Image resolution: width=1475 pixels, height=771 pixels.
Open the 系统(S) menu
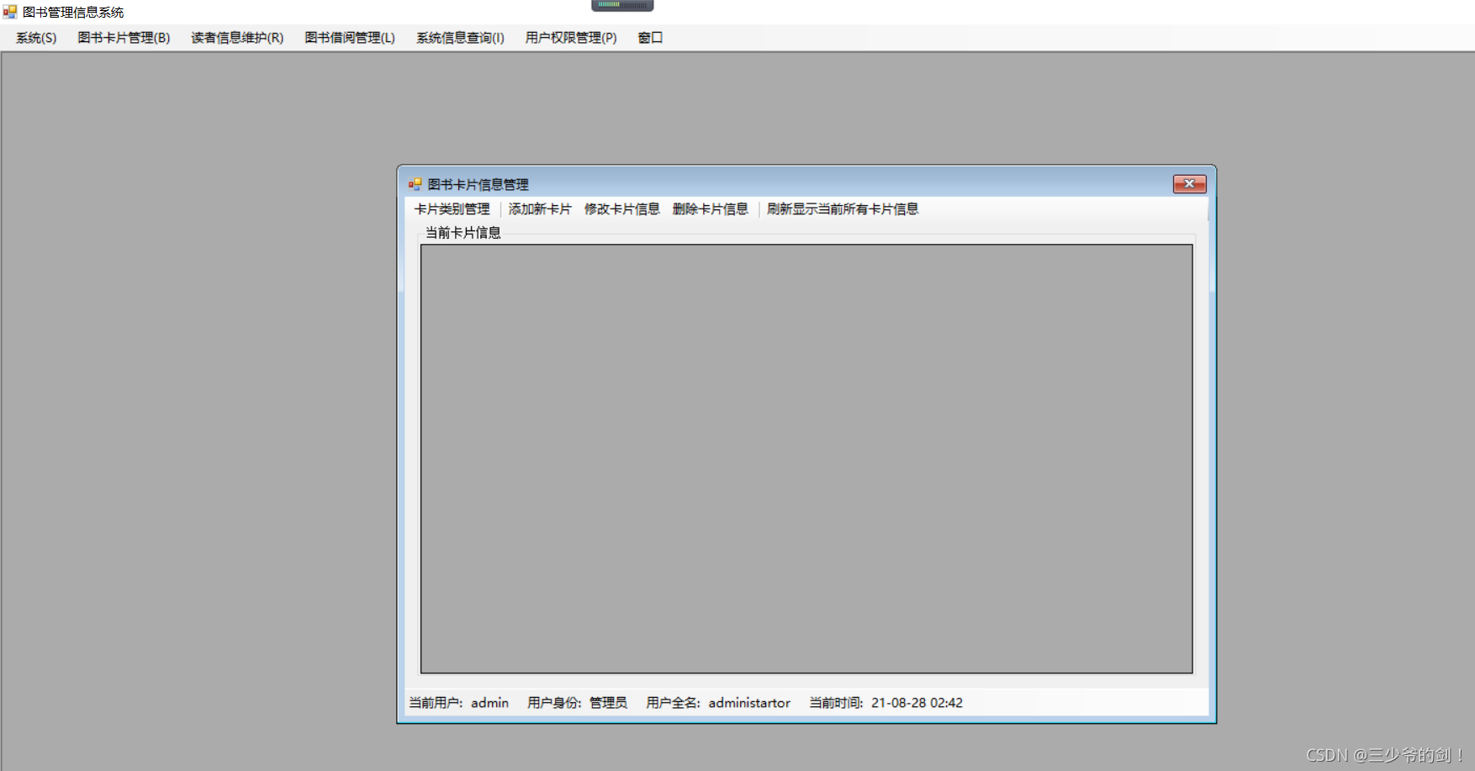pos(36,38)
